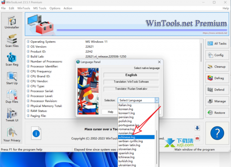
Task: Click the Manage button
Action: pos(217,101)
